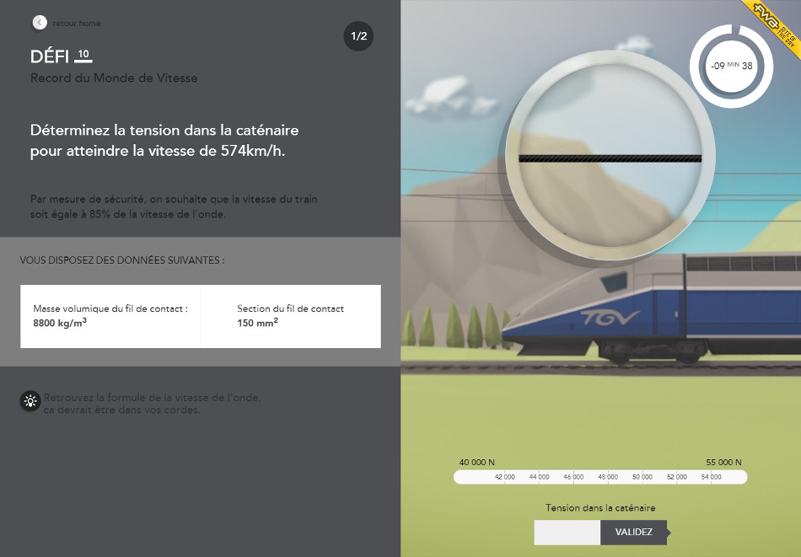
Task: Click the lightbulb hint icon
Action: (30, 402)
